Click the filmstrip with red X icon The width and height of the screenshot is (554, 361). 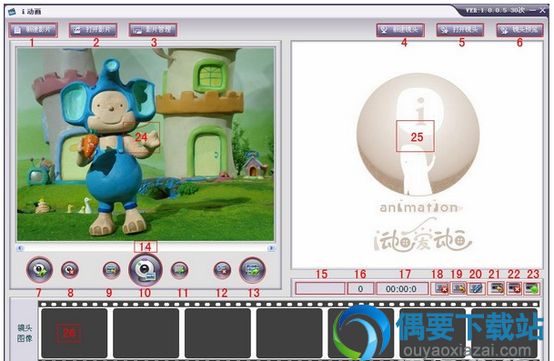(x=514, y=288)
